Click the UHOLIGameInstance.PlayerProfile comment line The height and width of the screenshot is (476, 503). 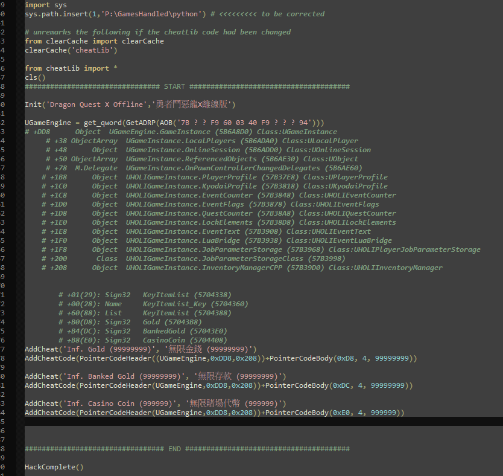point(215,177)
